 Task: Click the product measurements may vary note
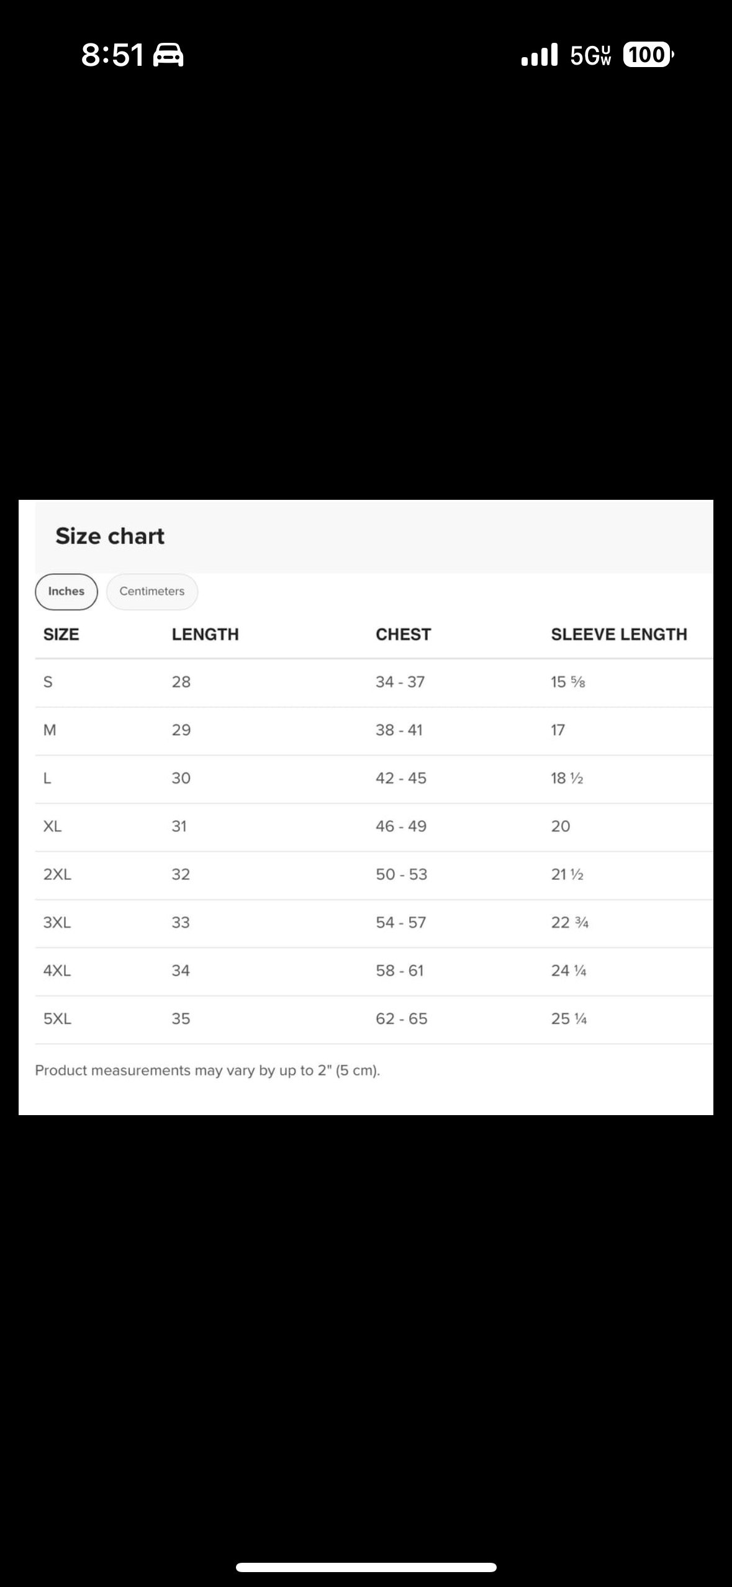coord(207,1070)
